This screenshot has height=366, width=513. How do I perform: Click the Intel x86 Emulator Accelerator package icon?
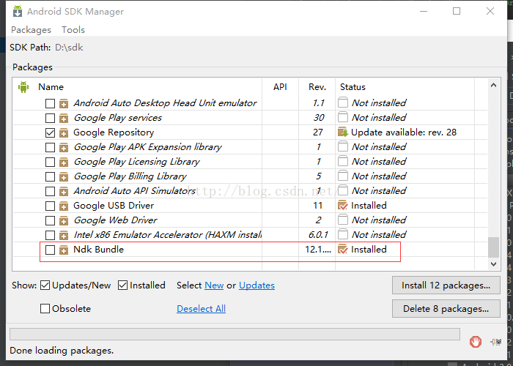64,235
